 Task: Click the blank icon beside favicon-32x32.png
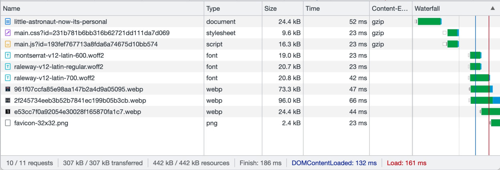pos(8,123)
